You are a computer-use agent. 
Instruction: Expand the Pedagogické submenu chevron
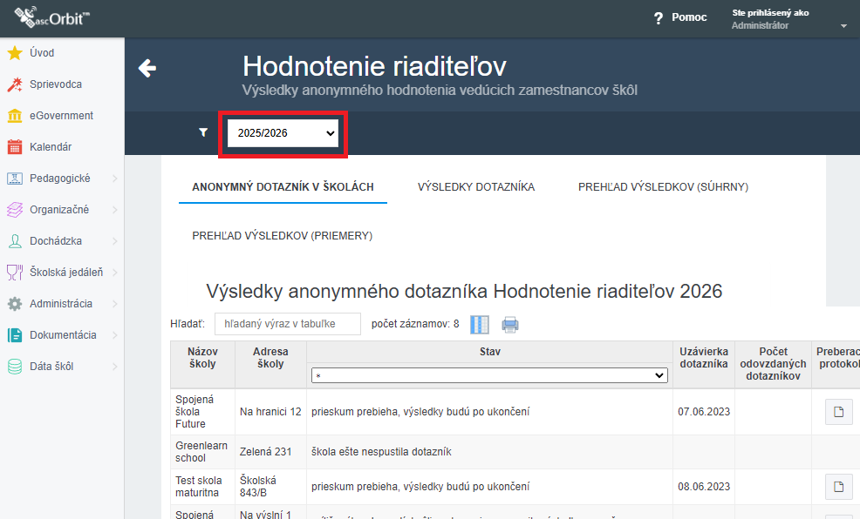(x=114, y=179)
